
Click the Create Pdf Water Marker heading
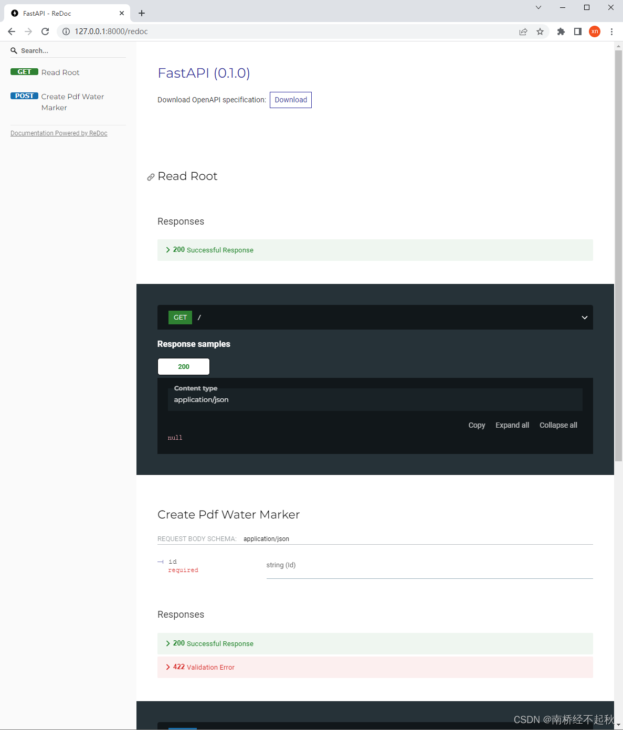pos(228,514)
